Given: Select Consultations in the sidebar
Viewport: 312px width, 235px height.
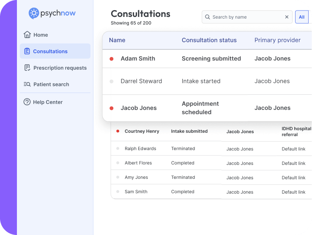Looking at the screenshot, I should coord(55,51).
